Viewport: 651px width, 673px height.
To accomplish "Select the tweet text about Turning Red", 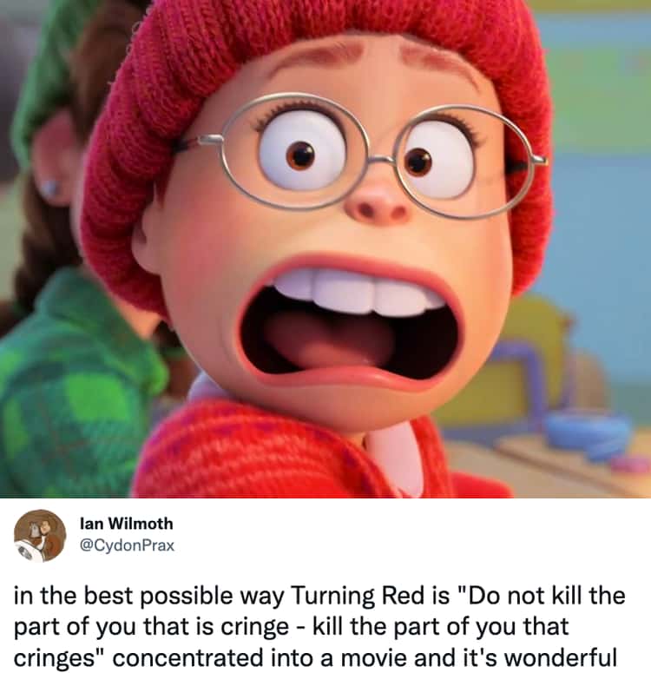I will (319, 626).
